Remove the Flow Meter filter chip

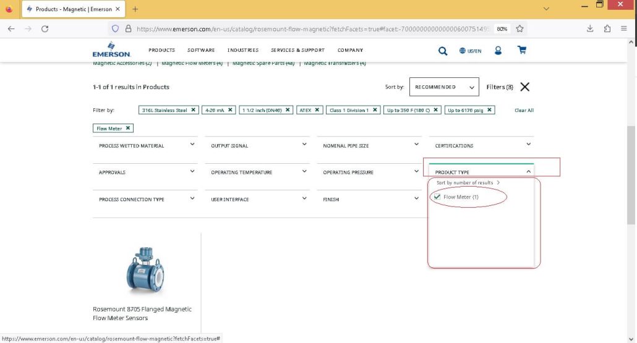(128, 129)
